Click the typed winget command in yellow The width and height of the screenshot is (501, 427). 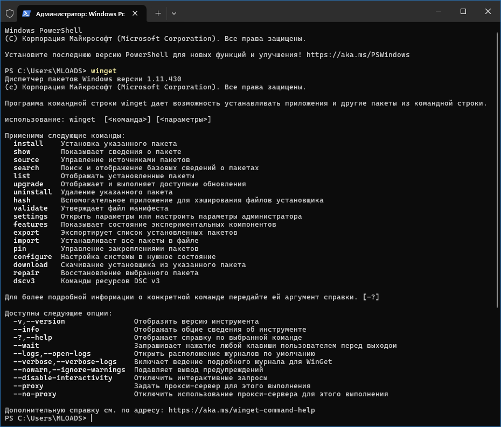coord(103,71)
